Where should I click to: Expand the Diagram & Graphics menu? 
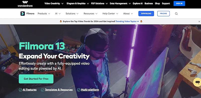[78, 3]
